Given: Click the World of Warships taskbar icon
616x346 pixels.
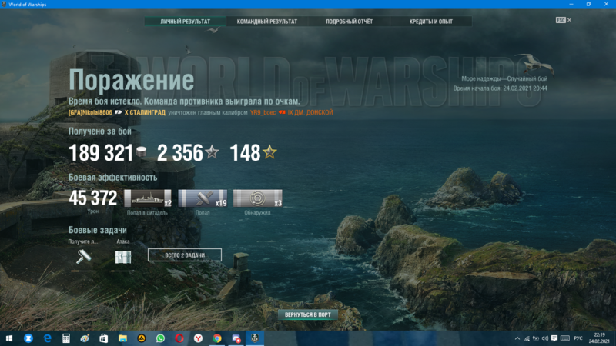Looking at the screenshot, I should click(x=254, y=338).
